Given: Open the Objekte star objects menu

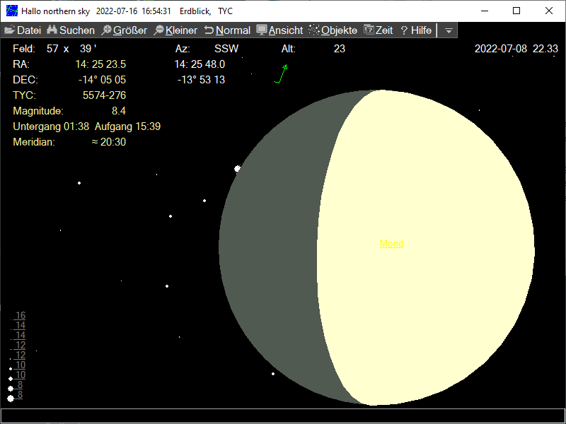Looking at the screenshot, I should coord(333,30).
